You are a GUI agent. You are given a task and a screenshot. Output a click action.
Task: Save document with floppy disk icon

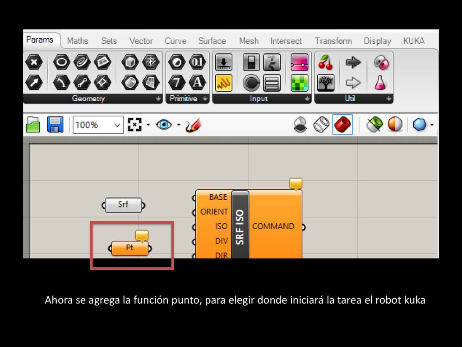(x=55, y=125)
